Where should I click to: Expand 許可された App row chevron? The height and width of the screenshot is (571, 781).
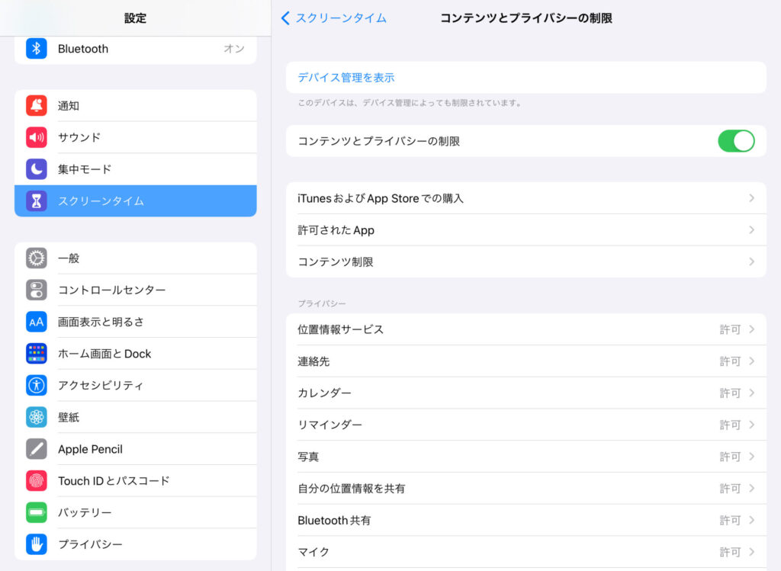pos(751,230)
